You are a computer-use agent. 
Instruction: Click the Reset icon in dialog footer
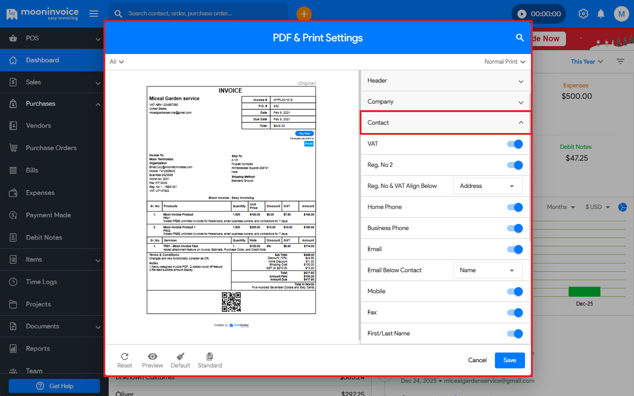pos(125,356)
